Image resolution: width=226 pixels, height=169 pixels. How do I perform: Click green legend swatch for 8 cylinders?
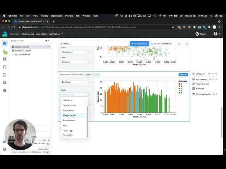[179, 93]
